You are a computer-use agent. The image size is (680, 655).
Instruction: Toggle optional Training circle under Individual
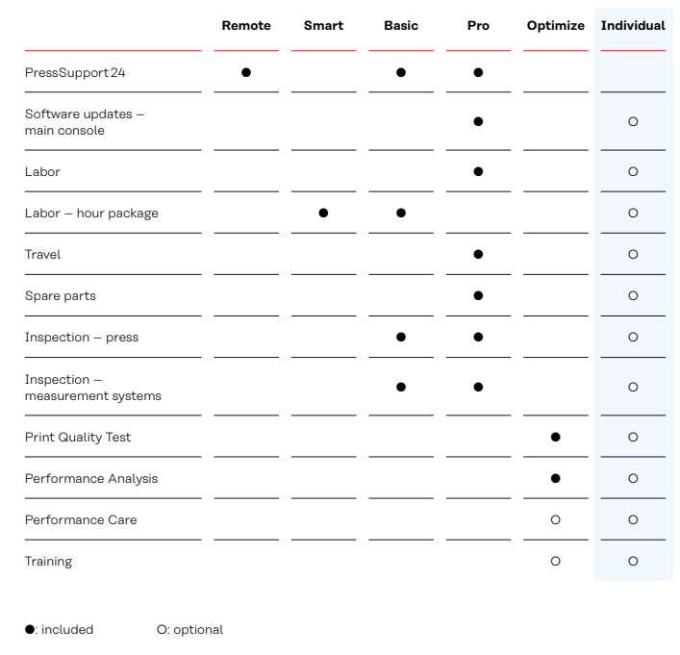tap(633, 562)
